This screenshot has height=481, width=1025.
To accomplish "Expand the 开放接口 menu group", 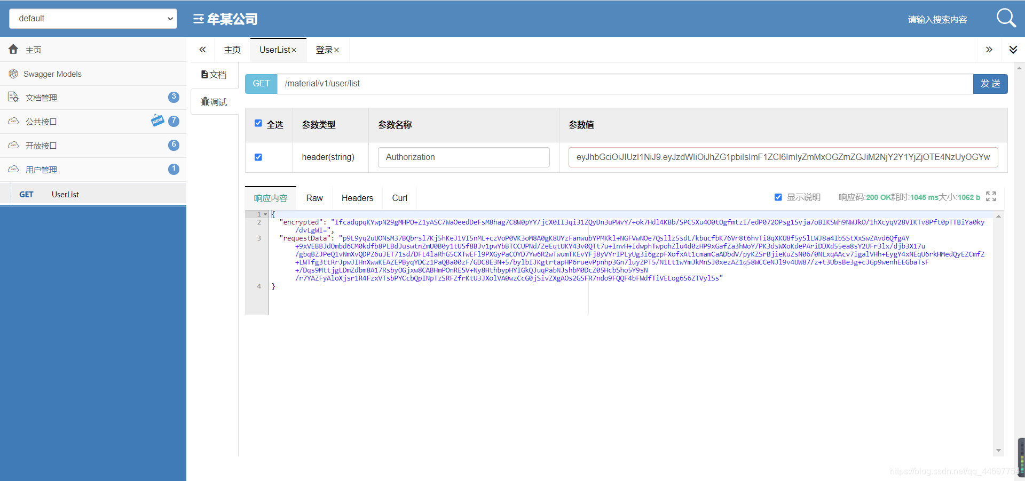I will point(93,146).
